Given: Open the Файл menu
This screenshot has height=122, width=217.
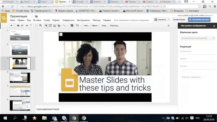Looking at the screenshot, I should coord(13,20).
